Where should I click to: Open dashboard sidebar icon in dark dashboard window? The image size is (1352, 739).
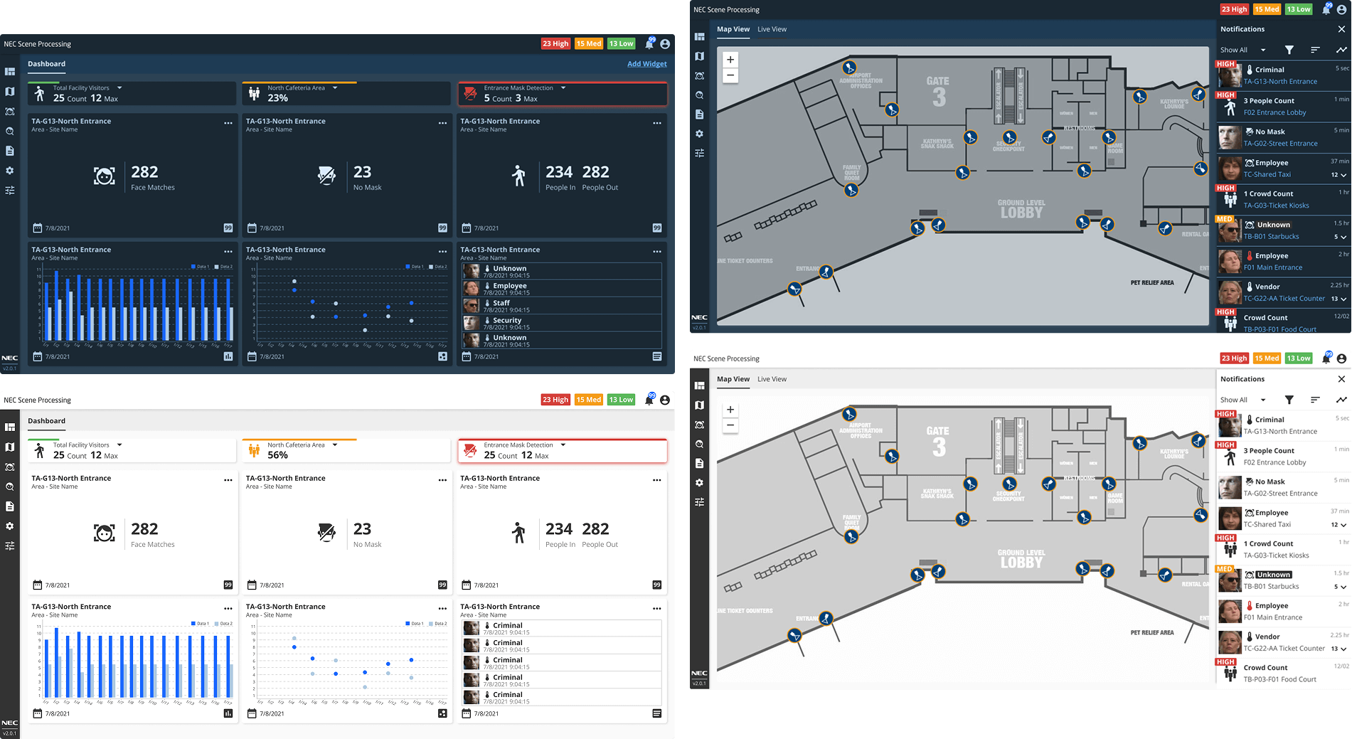[x=10, y=71]
